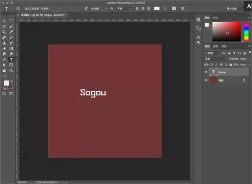Select the Rectangular Marquee tool
Screen dimensions: 252x184
[x=11, y=21]
